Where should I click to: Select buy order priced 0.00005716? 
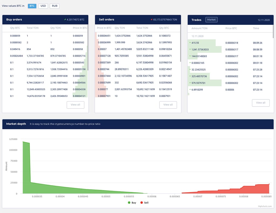coord(45,56)
